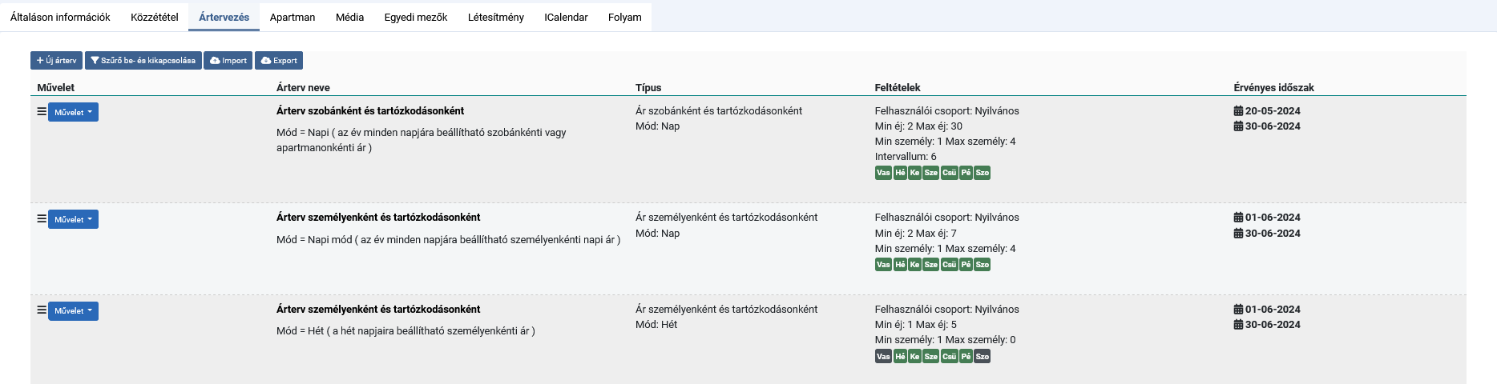
Task: Click the Árterv neve column header
Action: coord(303,88)
